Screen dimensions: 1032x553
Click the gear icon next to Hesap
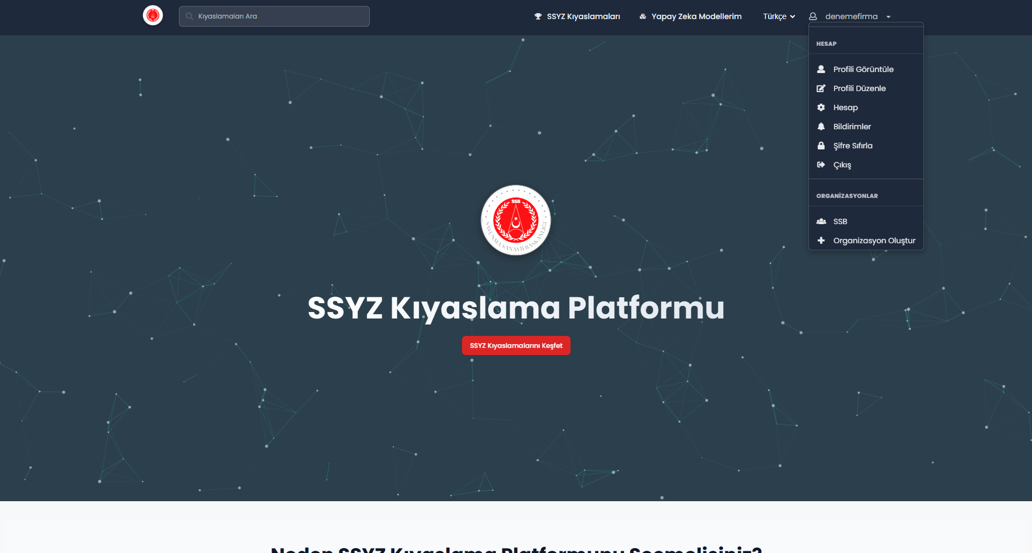[821, 107]
